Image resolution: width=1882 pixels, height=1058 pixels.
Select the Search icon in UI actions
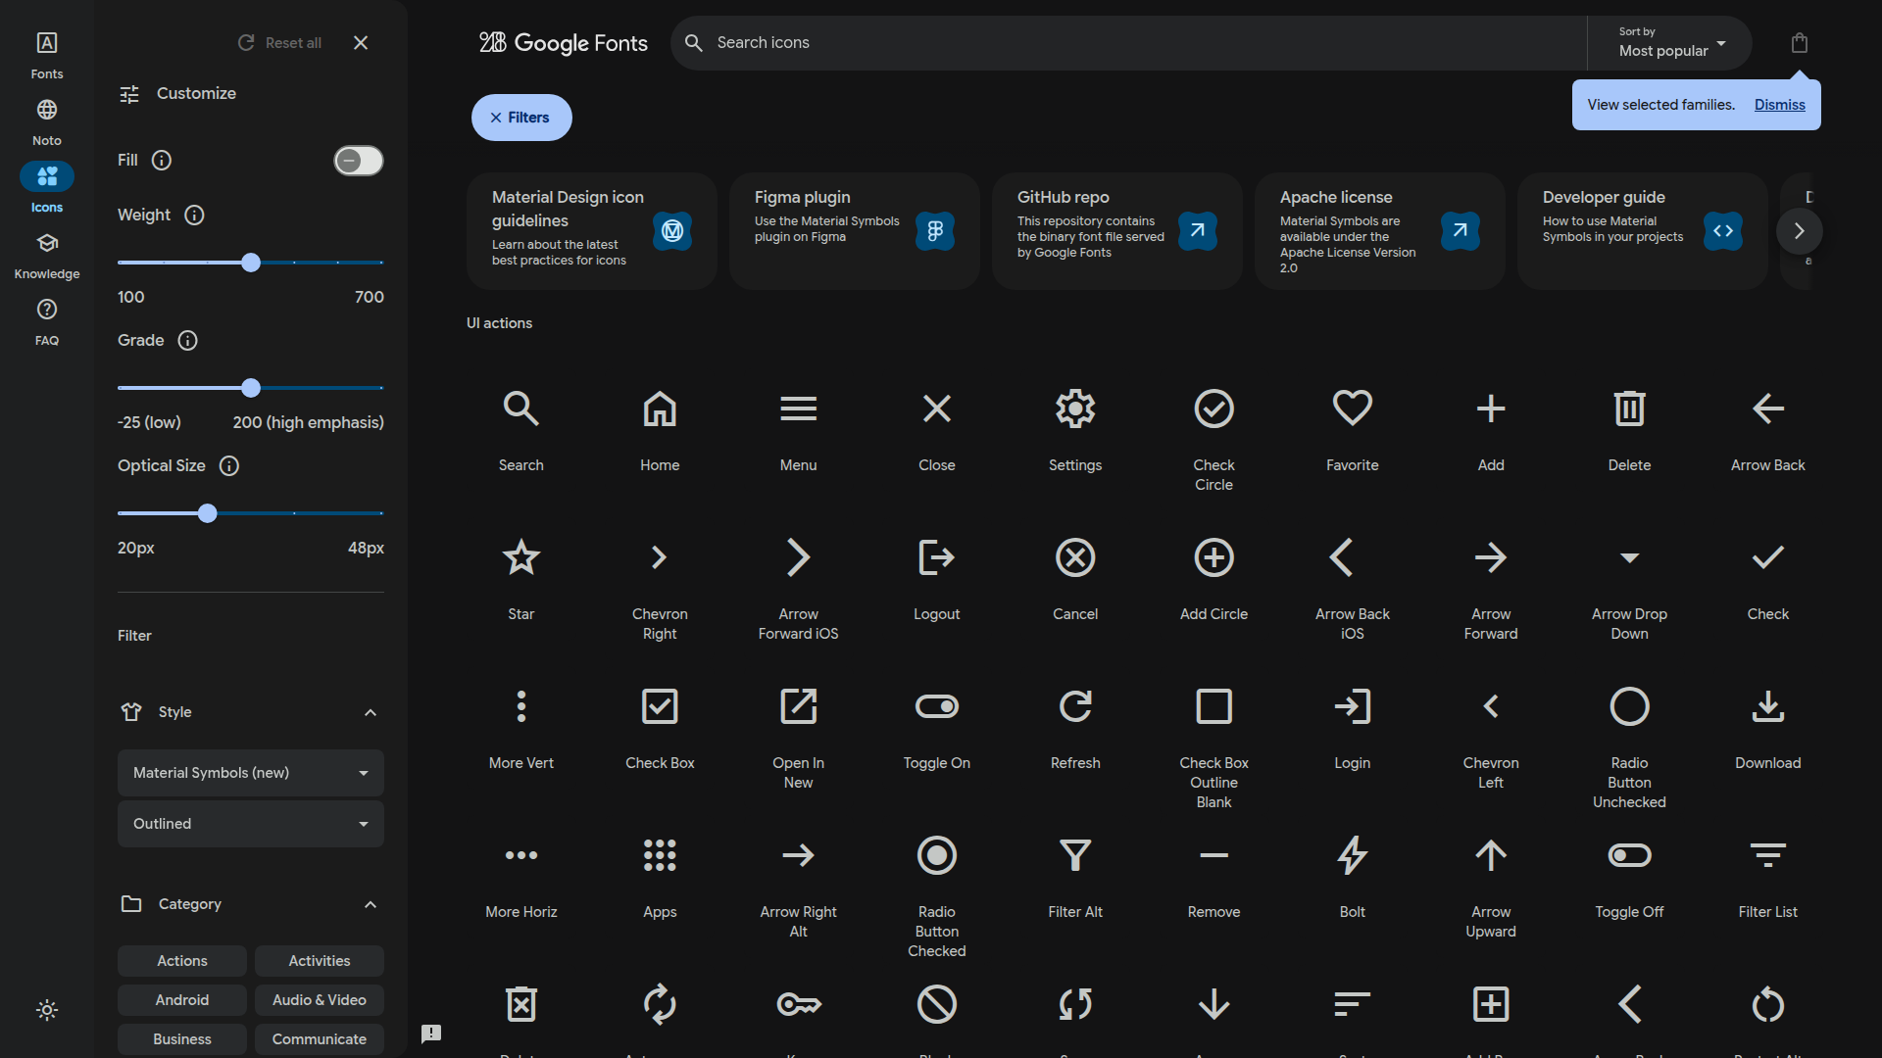pos(520,409)
